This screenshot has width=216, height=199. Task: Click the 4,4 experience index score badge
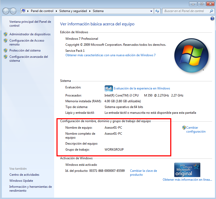click(x=109, y=88)
